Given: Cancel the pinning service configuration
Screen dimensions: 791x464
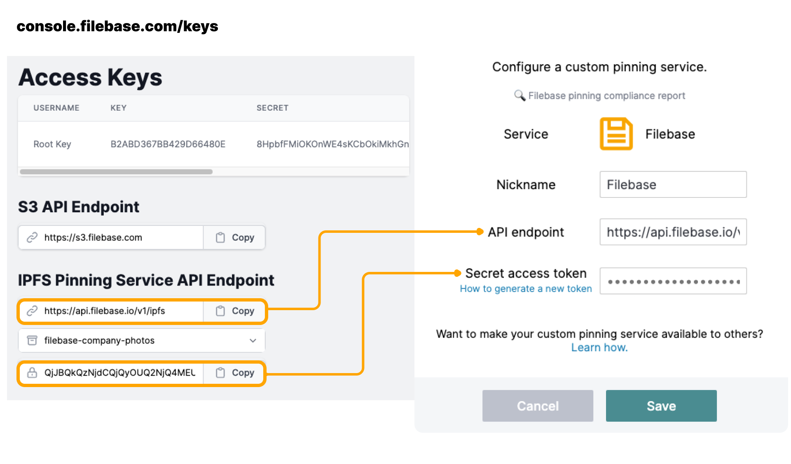Looking at the screenshot, I should click(x=537, y=406).
